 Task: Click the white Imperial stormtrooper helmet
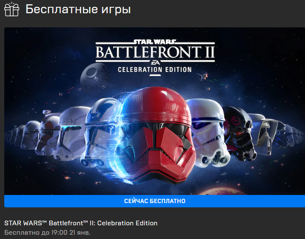point(208,133)
